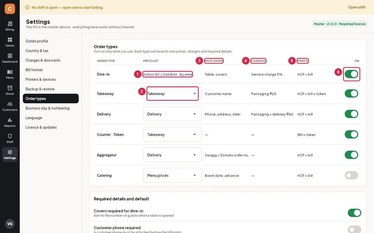Open the Dashboard icon in sidebar

[x=10, y=56]
